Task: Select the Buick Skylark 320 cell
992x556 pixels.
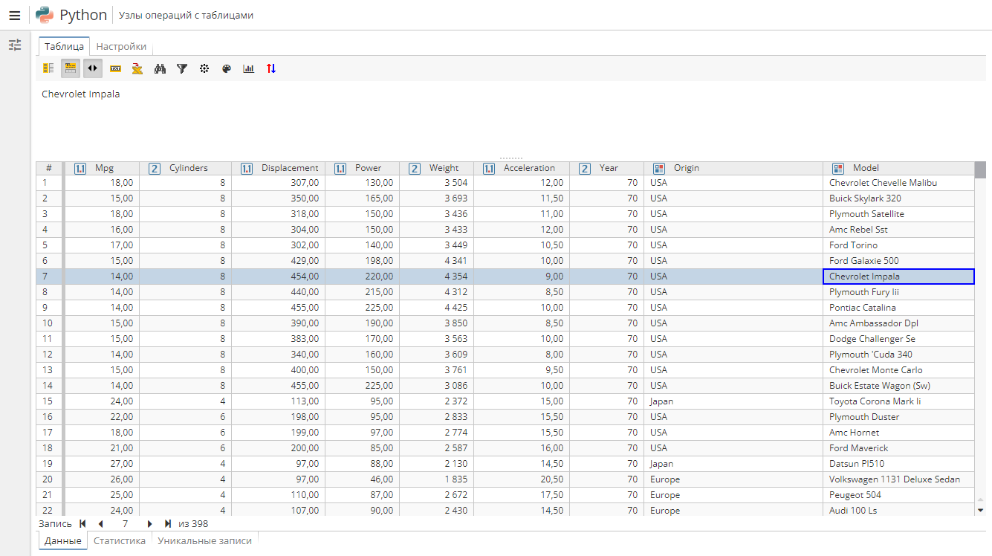Action: pyautogui.click(x=898, y=198)
